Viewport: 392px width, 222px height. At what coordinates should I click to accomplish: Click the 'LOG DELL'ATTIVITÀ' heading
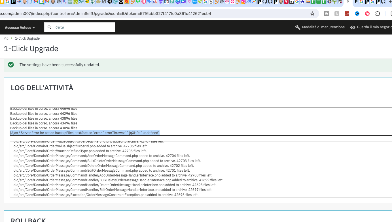click(x=42, y=88)
